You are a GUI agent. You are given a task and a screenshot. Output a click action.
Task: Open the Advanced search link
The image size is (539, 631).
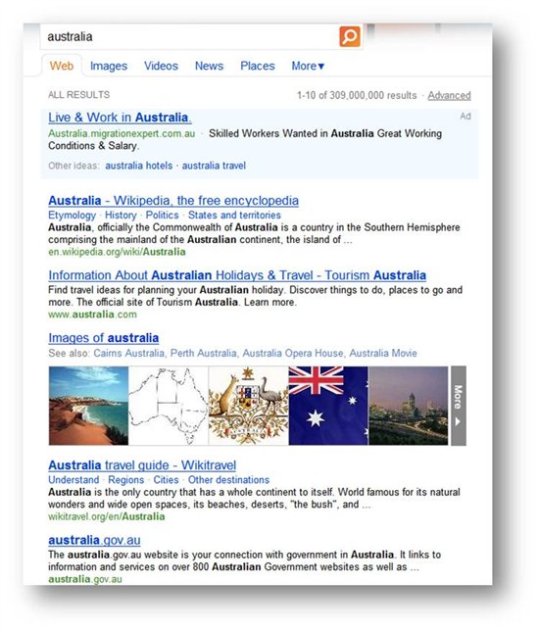[449, 95]
